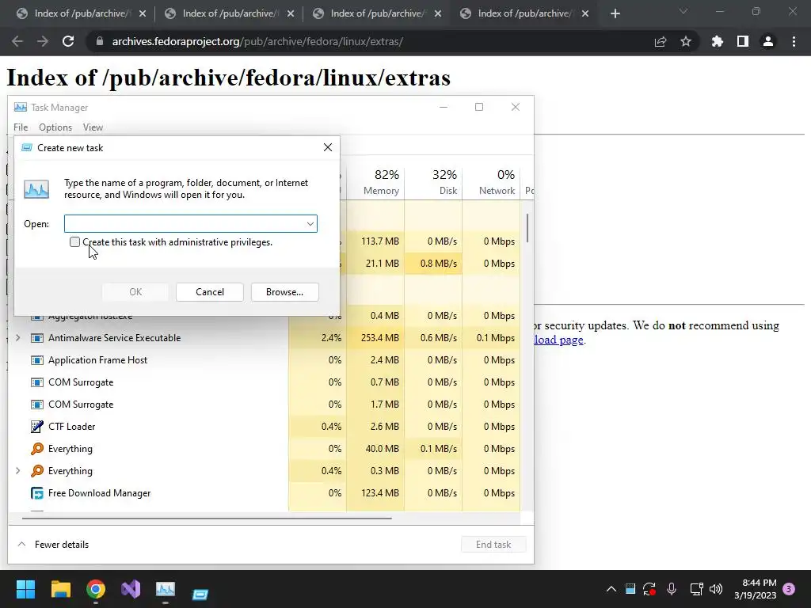
Task: Open Chrome extensions puzzle icon
Action: coord(717,41)
